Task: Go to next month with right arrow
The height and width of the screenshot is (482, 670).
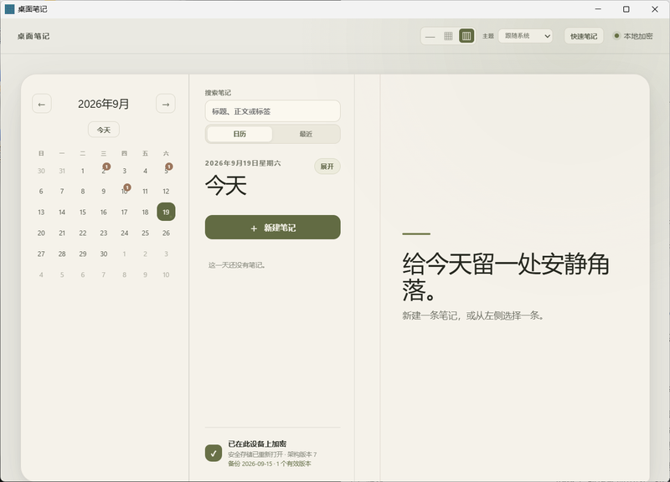Action: click(x=165, y=104)
